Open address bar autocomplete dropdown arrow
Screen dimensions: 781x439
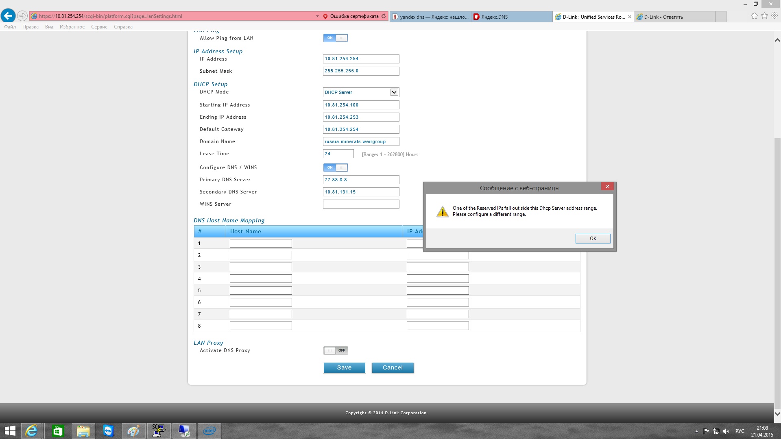317,16
